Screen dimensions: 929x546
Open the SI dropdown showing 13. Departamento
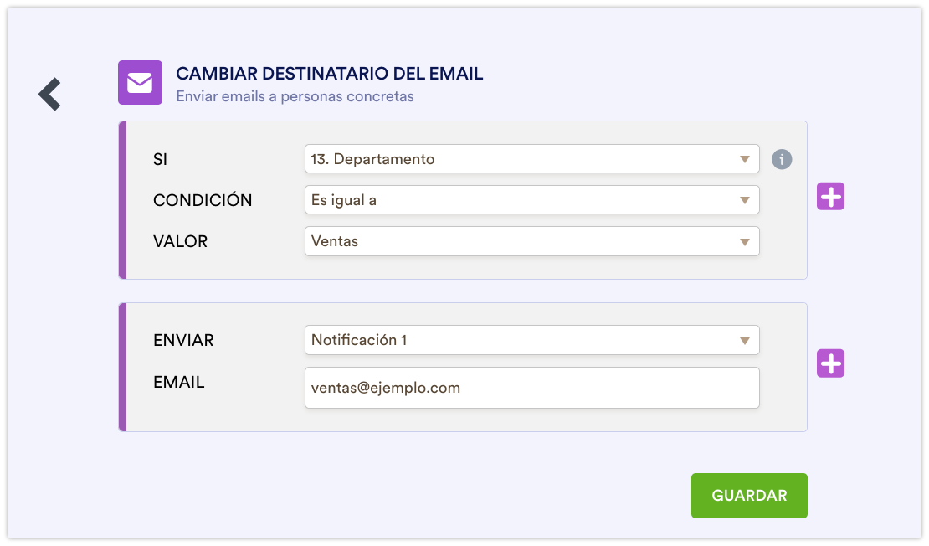[531, 159]
